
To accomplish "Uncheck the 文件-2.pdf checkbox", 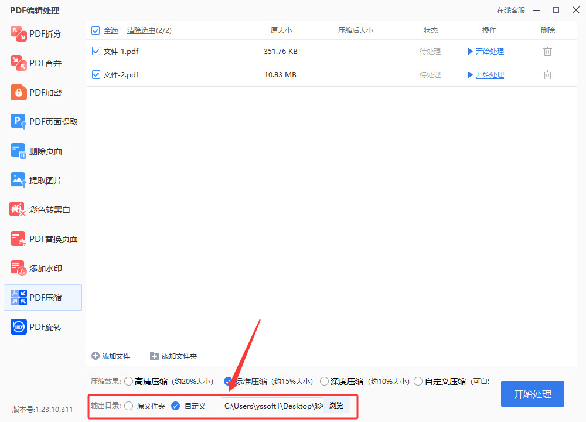I will pyautogui.click(x=96, y=75).
